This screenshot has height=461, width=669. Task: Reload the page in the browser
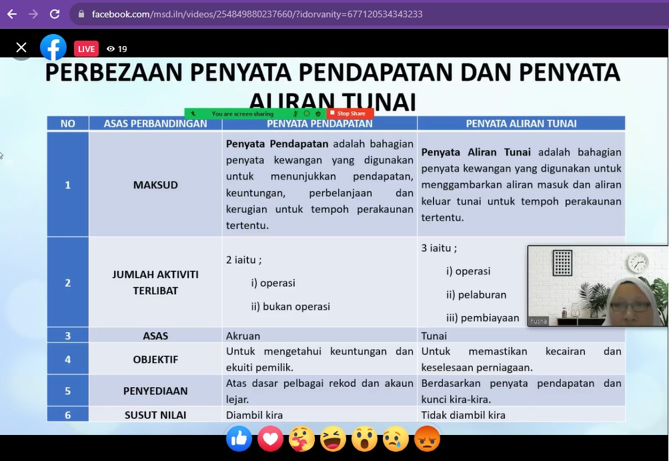55,14
